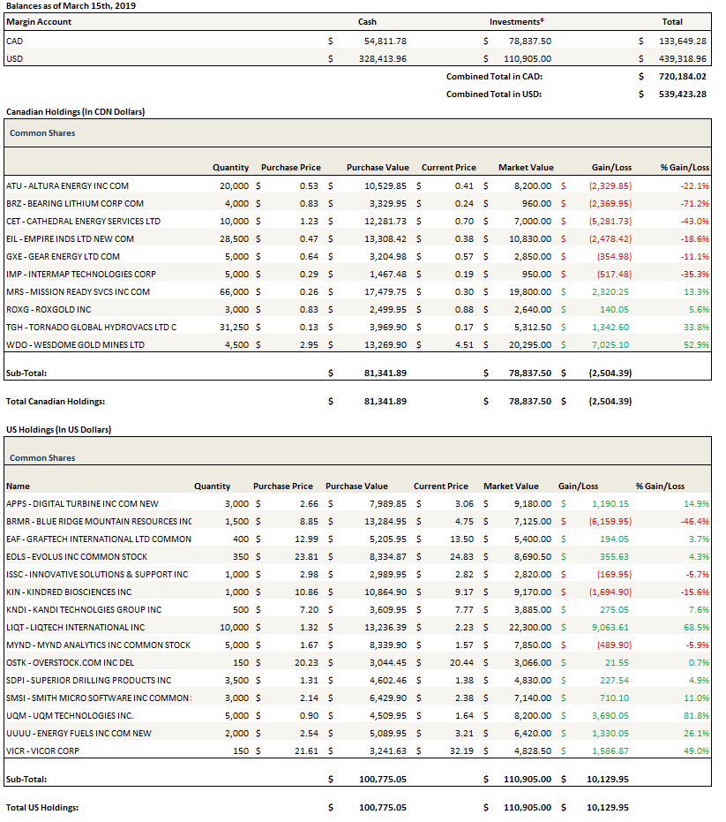Select MRS Mission Ready quantity 66,000
This screenshot has width=726, height=822.
233,291
